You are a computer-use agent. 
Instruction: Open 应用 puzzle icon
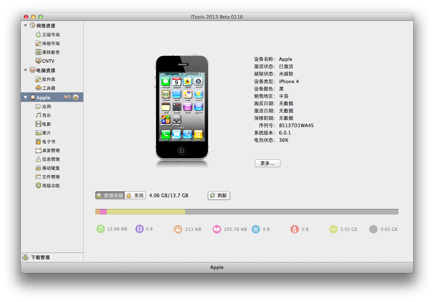(38, 107)
